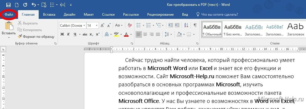Open the font color dropdown arrow
306x109 pixels.
tap(131, 35)
